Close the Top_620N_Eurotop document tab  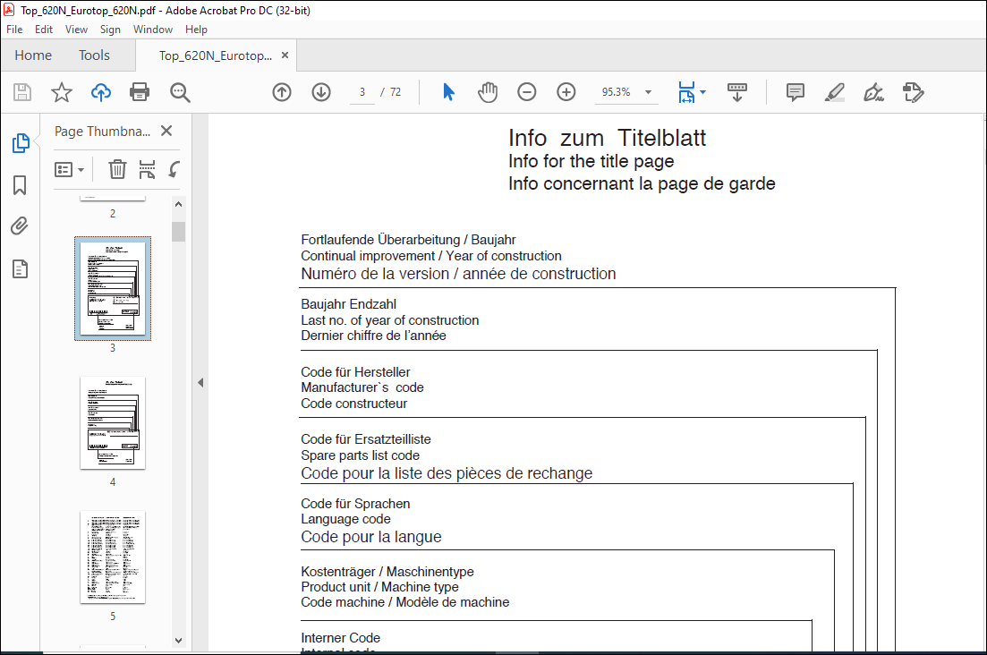[285, 55]
